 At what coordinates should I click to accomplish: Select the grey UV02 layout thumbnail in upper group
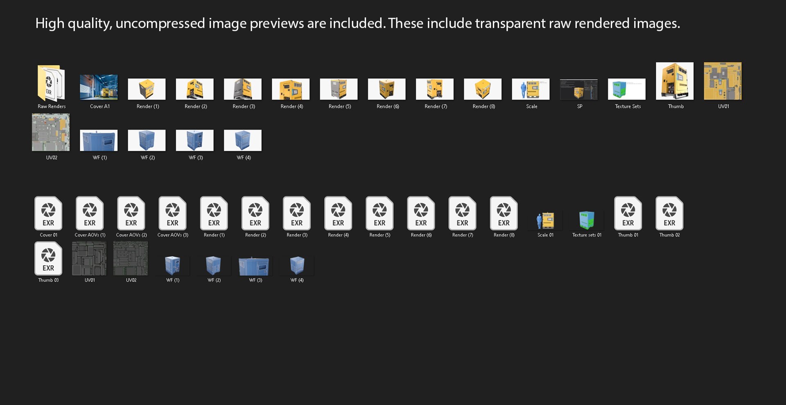coord(51,132)
